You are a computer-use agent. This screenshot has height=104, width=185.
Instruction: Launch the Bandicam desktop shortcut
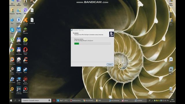[25, 90]
